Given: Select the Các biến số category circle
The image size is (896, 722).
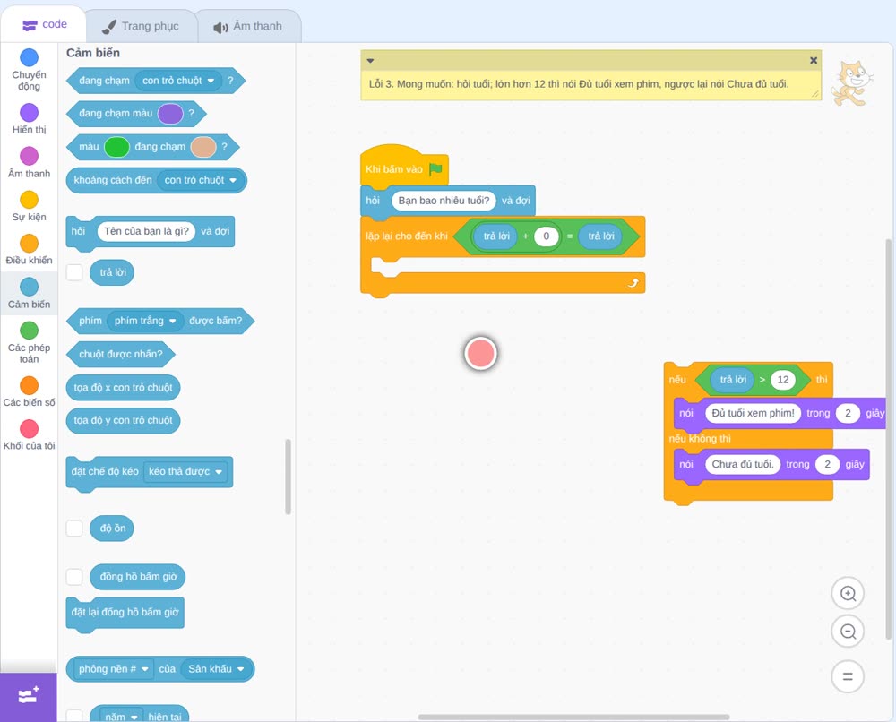Looking at the screenshot, I should click(30, 385).
